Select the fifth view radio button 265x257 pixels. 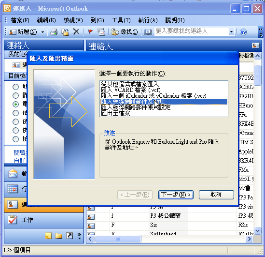pos(16,121)
